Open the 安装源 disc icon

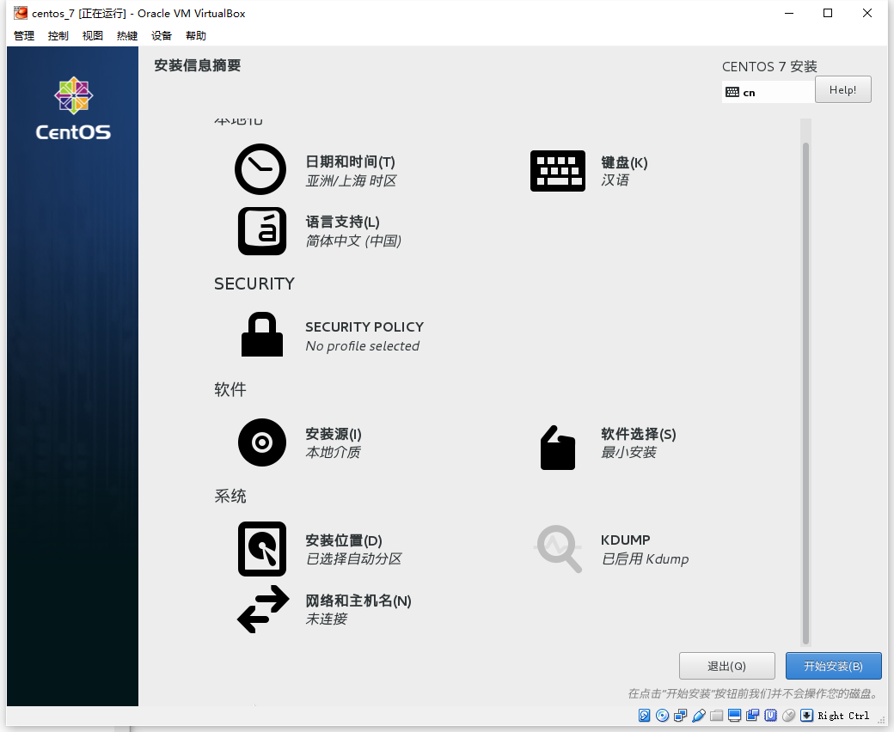[262, 442]
